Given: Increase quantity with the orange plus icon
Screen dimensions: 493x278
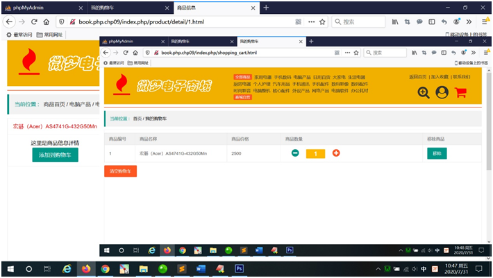Looking at the screenshot, I should pos(337,153).
